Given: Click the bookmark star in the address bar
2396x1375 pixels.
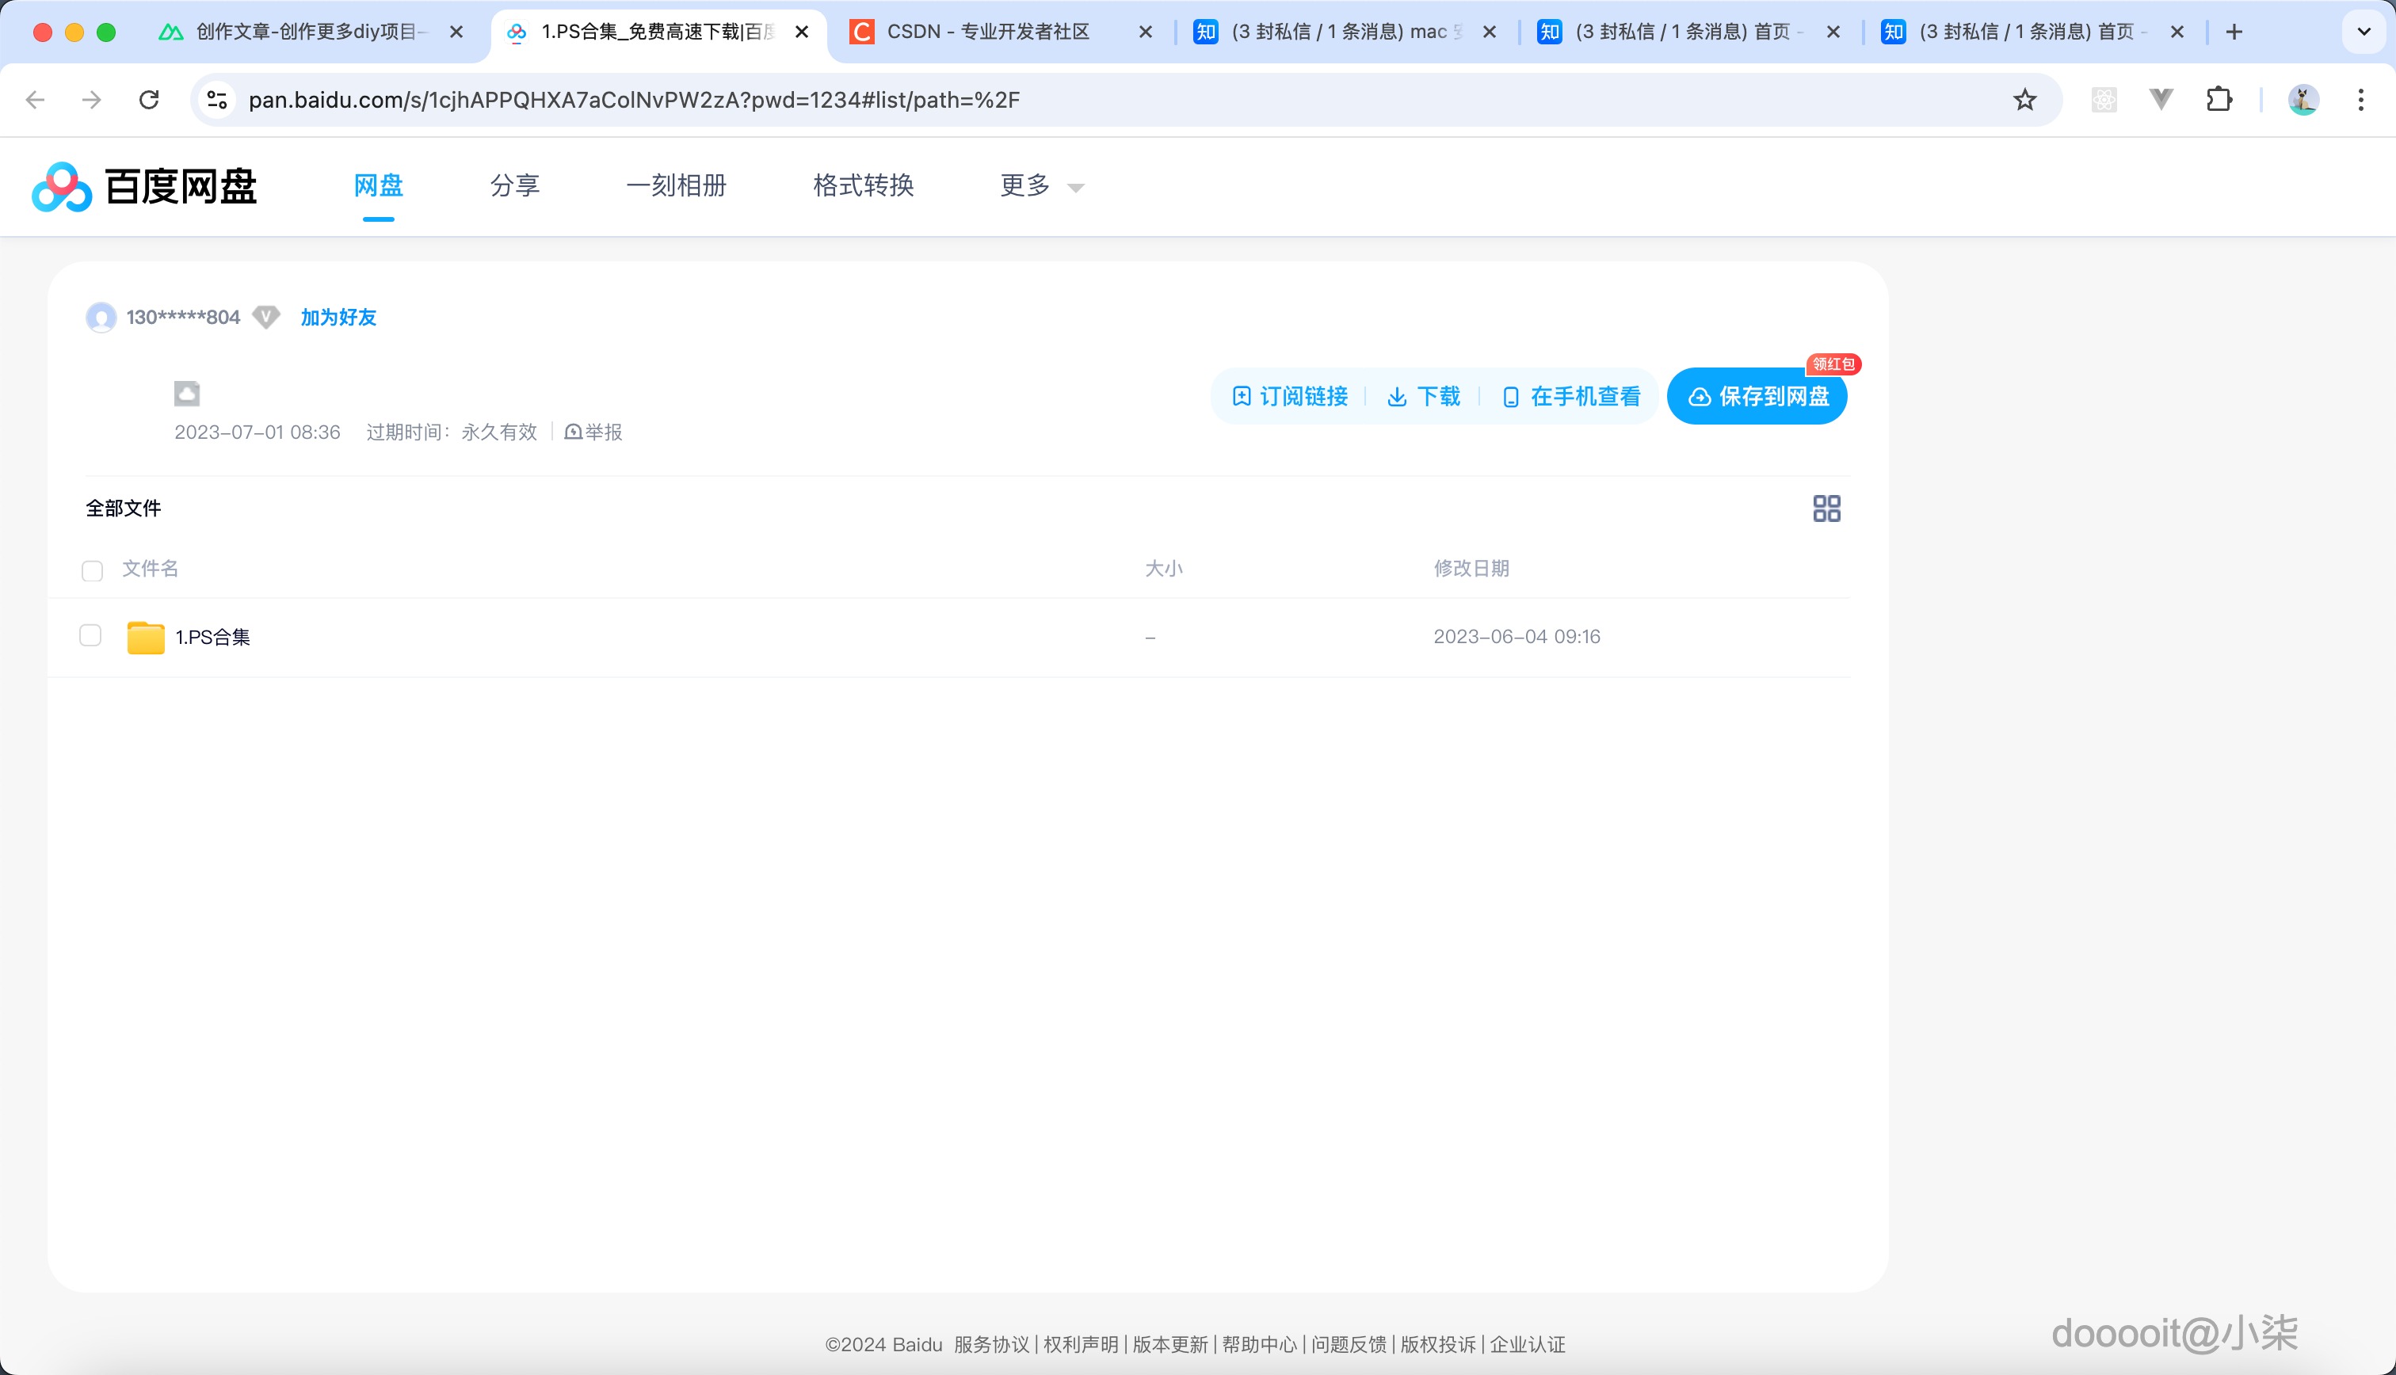Looking at the screenshot, I should point(2024,99).
